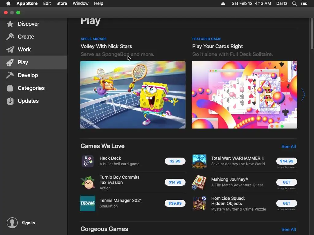This screenshot has height=235, width=314.
Task: Click the Play rocket icon
Action: [10, 62]
